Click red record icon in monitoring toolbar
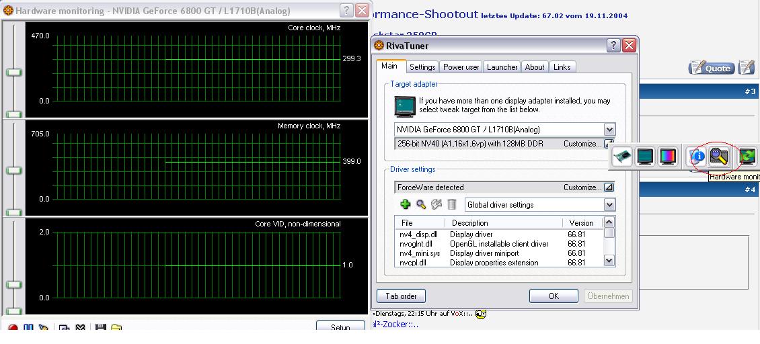This screenshot has width=760, height=344. click(13, 328)
